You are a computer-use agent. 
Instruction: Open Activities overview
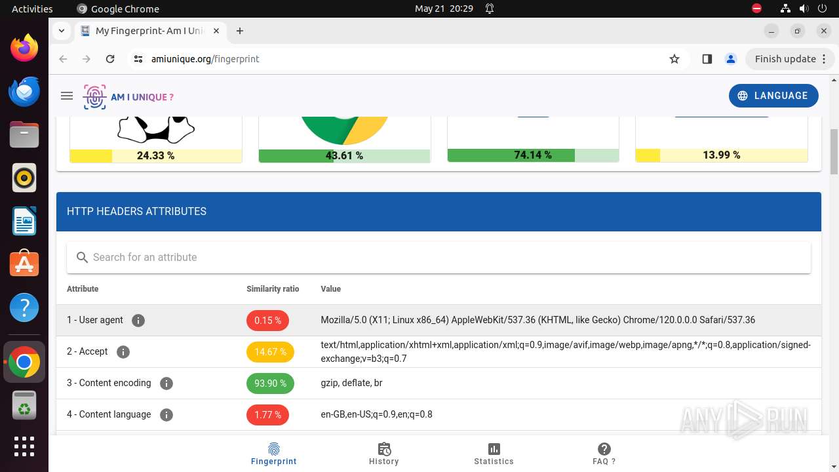pyautogui.click(x=32, y=9)
